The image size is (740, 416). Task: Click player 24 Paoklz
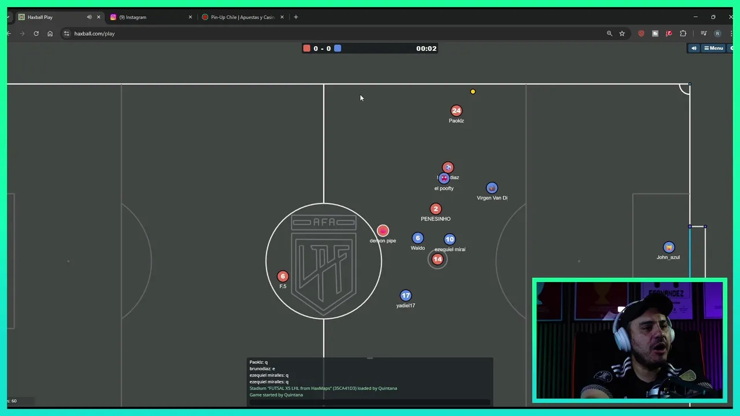coord(456,110)
